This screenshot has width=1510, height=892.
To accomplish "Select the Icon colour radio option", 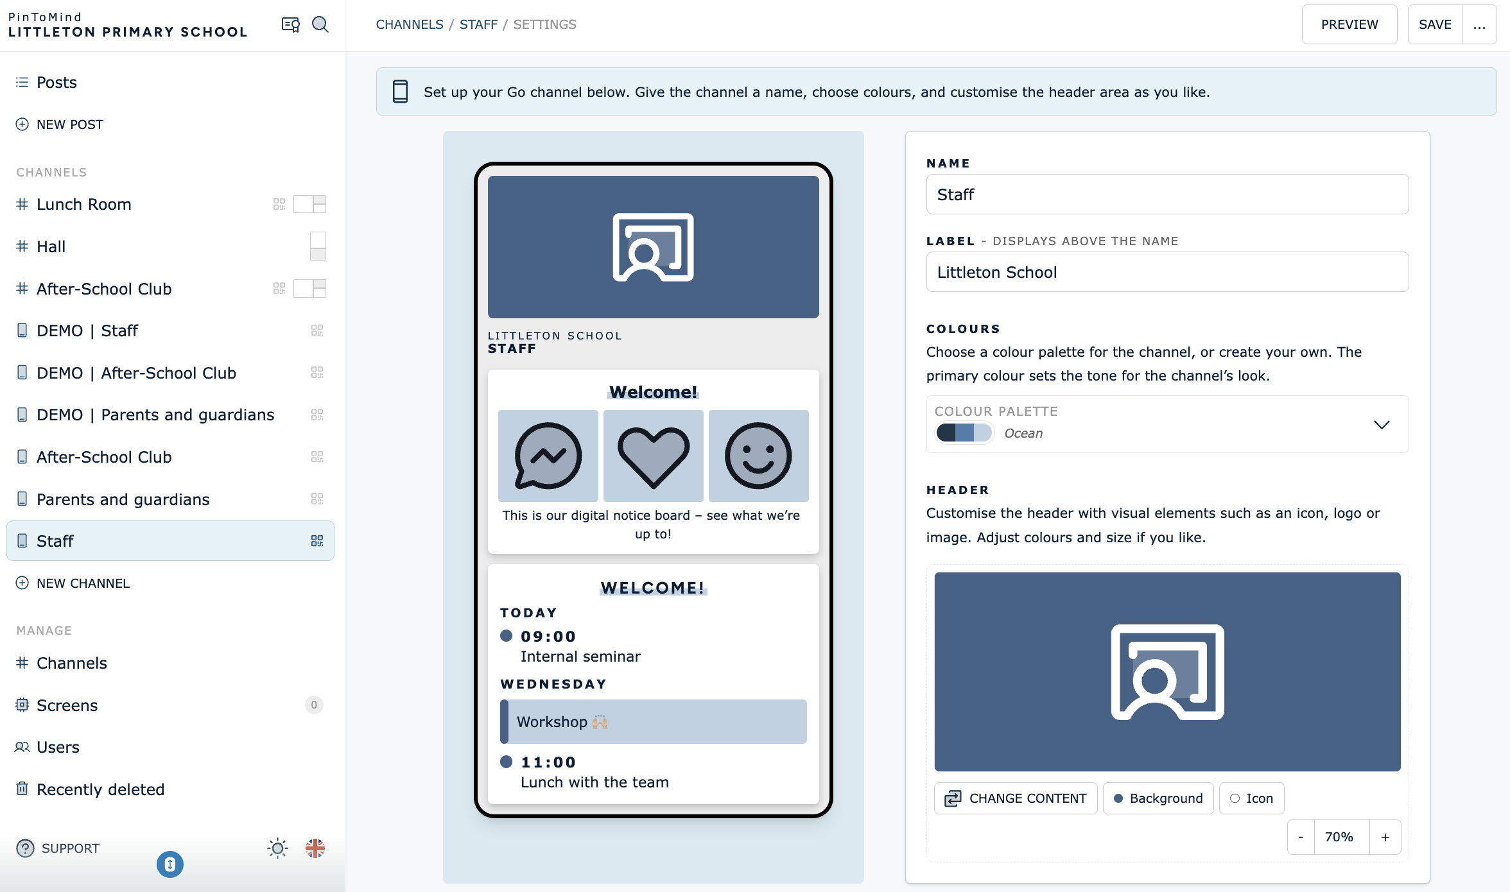I will pyautogui.click(x=1251, y=798).
